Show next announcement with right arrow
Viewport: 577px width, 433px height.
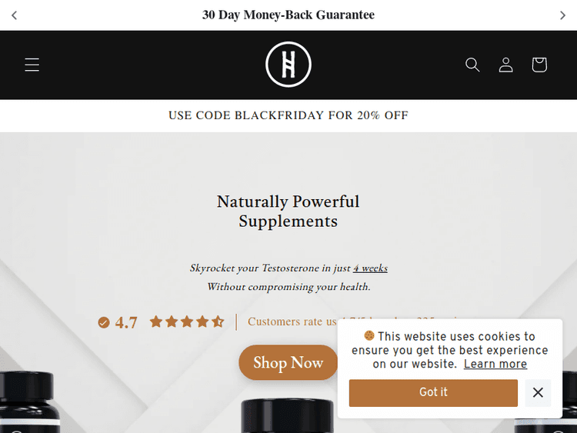(562, 15)
